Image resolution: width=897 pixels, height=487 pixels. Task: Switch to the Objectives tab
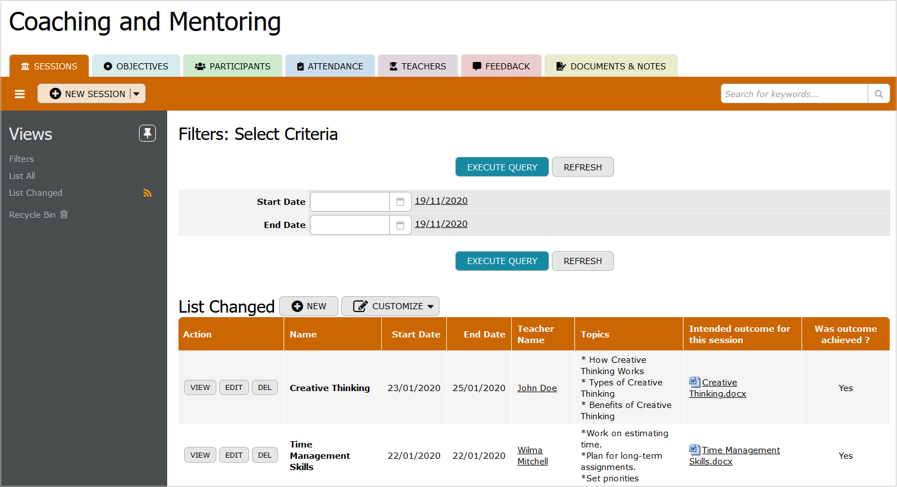pos(136,66)
